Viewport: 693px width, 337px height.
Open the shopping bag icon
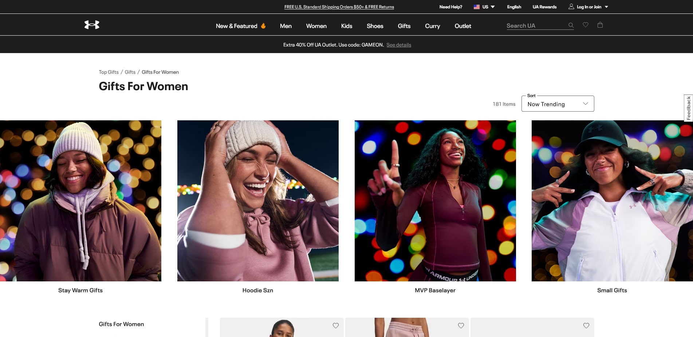600,25
